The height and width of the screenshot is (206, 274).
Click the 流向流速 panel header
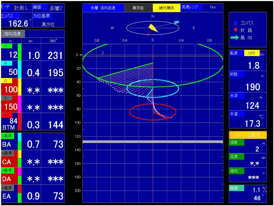[x=13, y=34]
